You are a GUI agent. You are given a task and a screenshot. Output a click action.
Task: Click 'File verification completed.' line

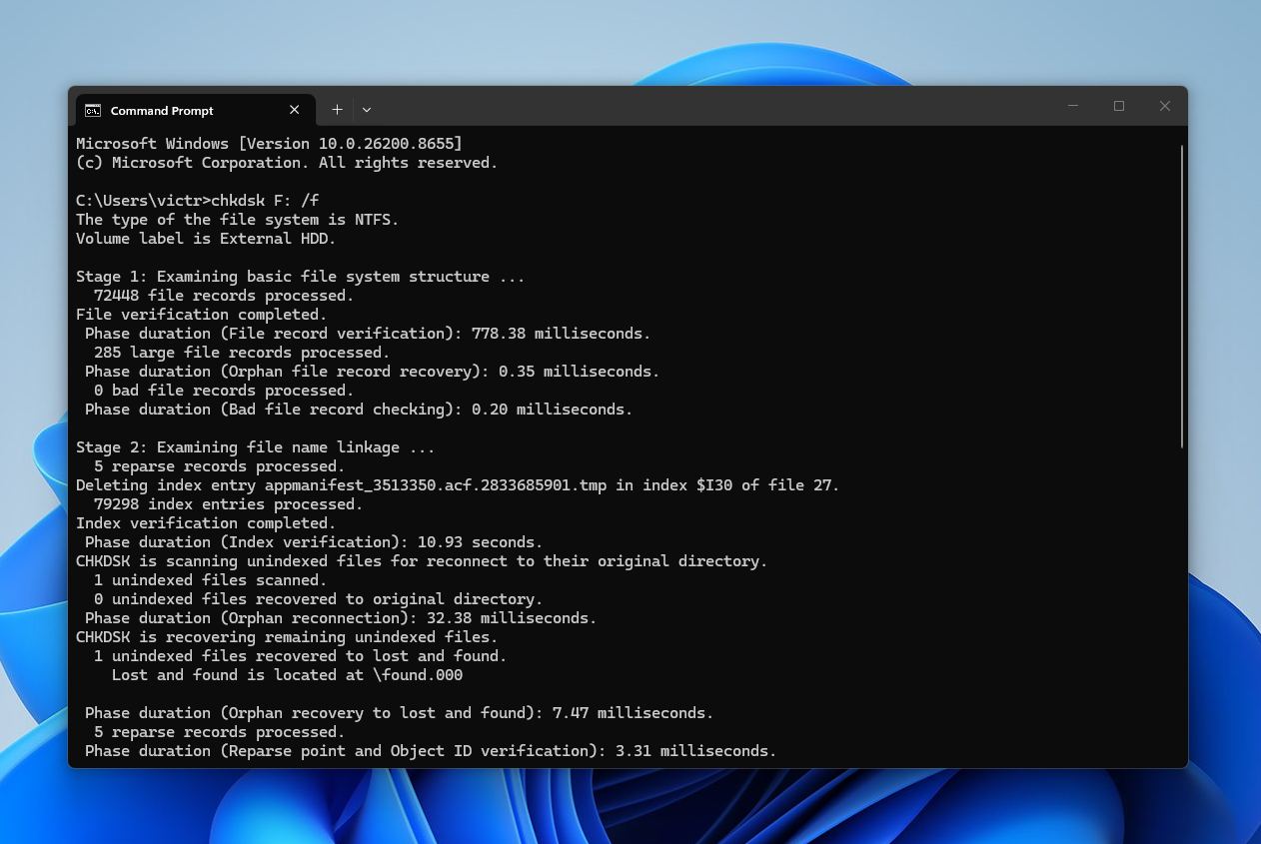(x=202, y=315)
